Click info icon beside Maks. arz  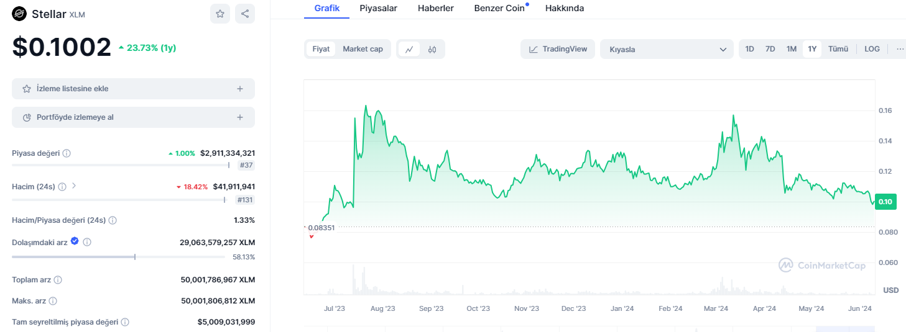[53, 301]
